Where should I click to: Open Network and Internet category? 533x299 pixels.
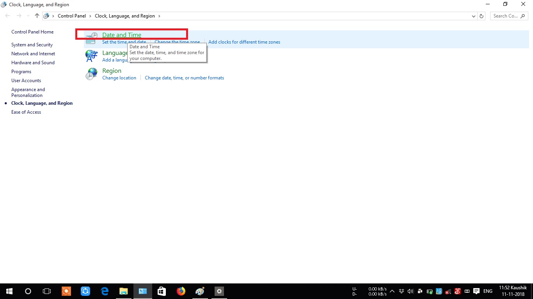[33, 54]
